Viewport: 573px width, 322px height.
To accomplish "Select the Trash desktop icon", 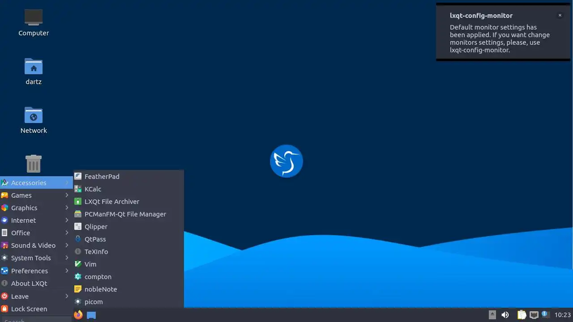I will [34, 163].
